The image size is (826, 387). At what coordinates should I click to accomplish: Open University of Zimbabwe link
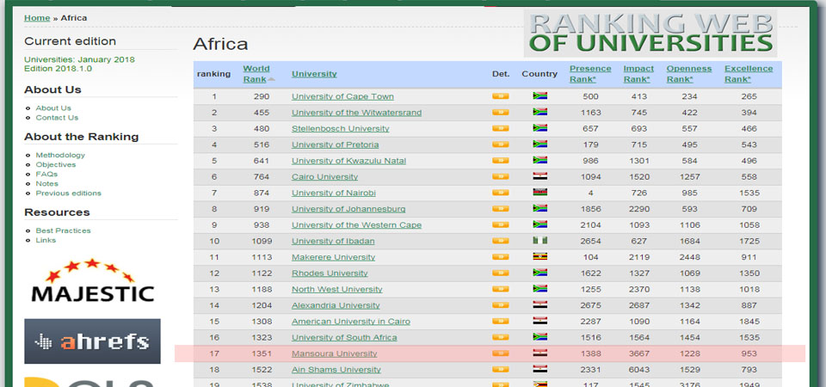[x=341, y=383]
